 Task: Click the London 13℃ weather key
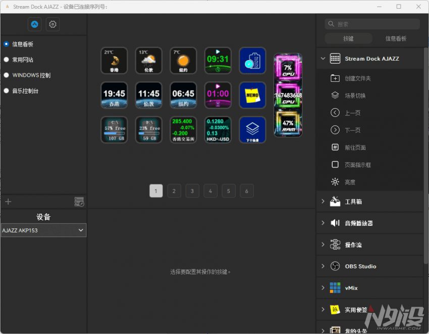pos(148,61)
